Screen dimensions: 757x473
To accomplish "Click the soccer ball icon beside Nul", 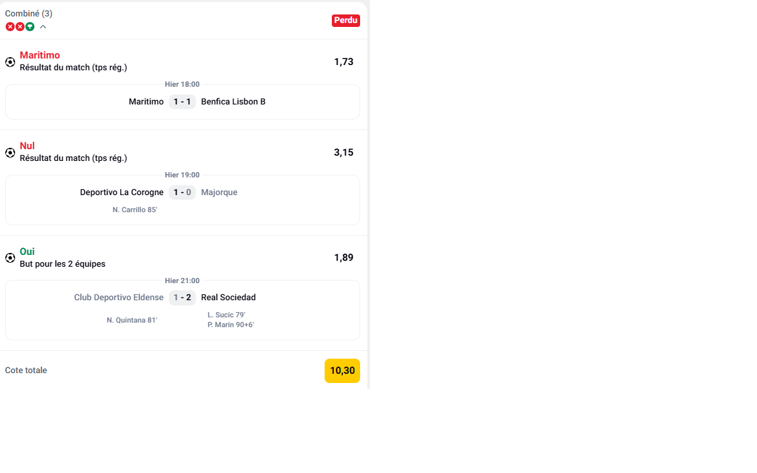I will pyautogui.click(x=10, y=152).
